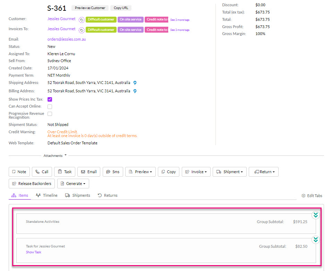Send an Sms message
The height and width of the screenshot is (271, 332).
[x=113, y=172]
